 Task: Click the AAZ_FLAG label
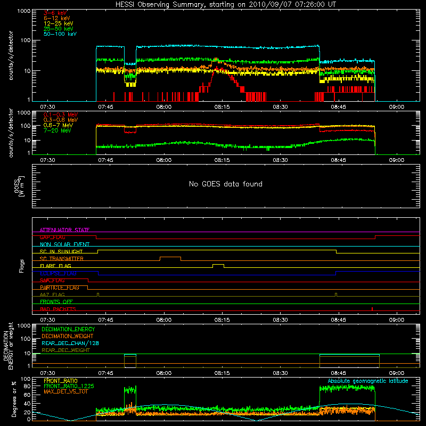tap(52, 294)
